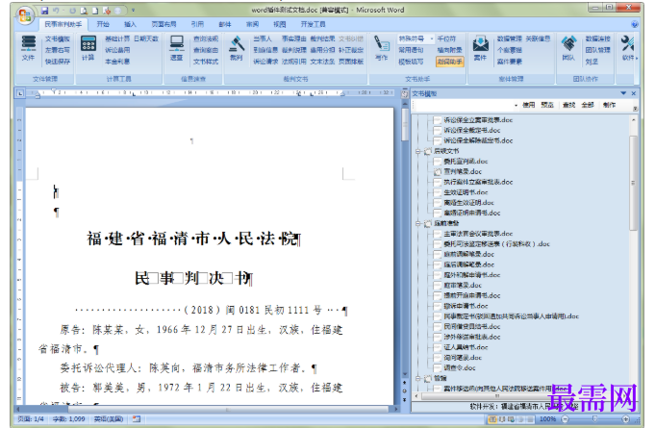The height and width of the screenshot is (428, 655).
Task: Open the 计算 calculator tool
Action: [88, 48]
